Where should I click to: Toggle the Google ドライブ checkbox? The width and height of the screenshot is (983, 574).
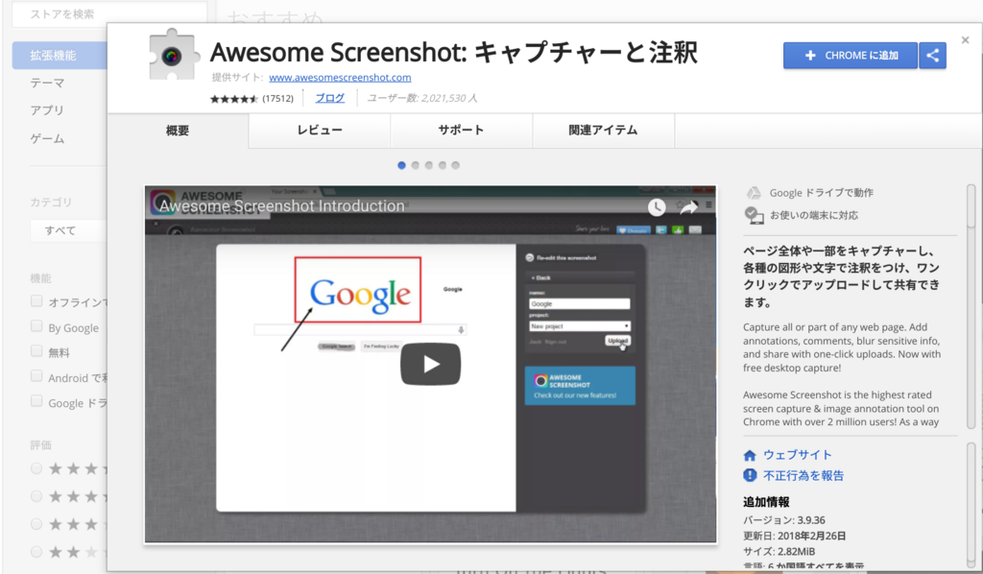pos(37,401)
